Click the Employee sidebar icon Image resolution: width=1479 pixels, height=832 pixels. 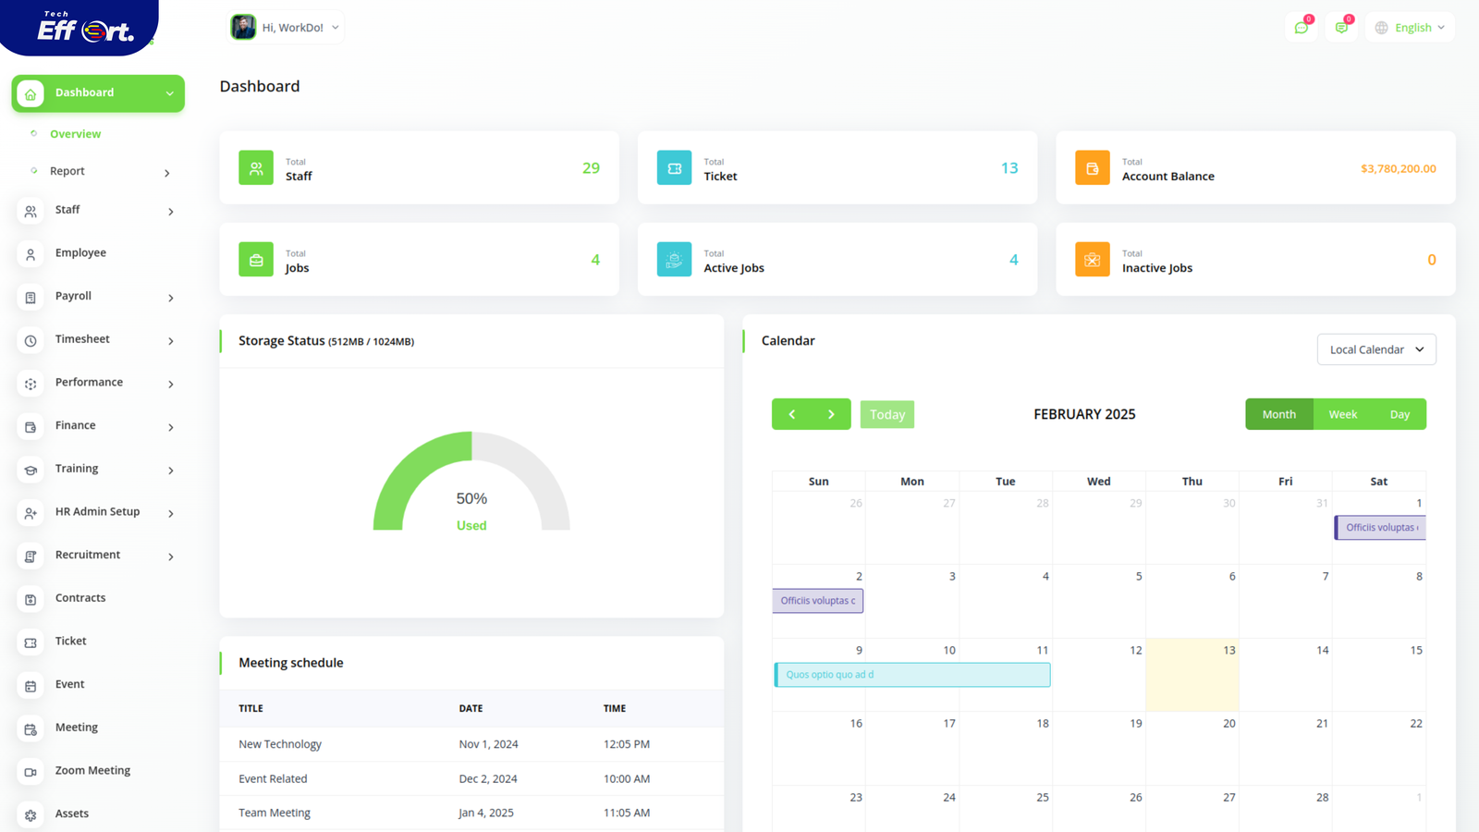31,254
